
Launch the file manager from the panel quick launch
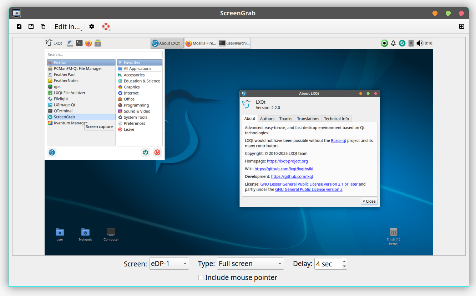pyautogui.click(x=98, y=43)
